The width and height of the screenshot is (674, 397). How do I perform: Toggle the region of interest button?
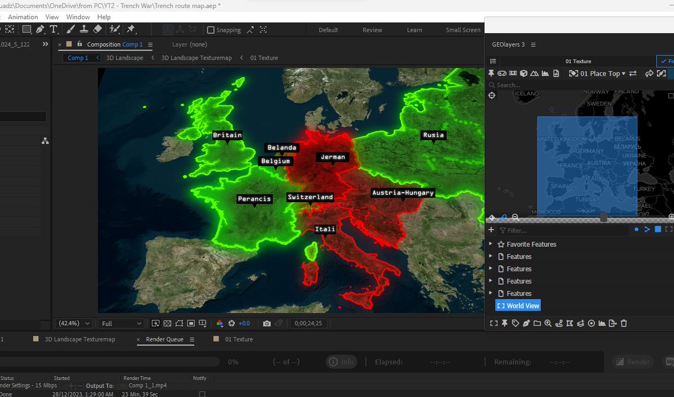(x=191, y=323)
